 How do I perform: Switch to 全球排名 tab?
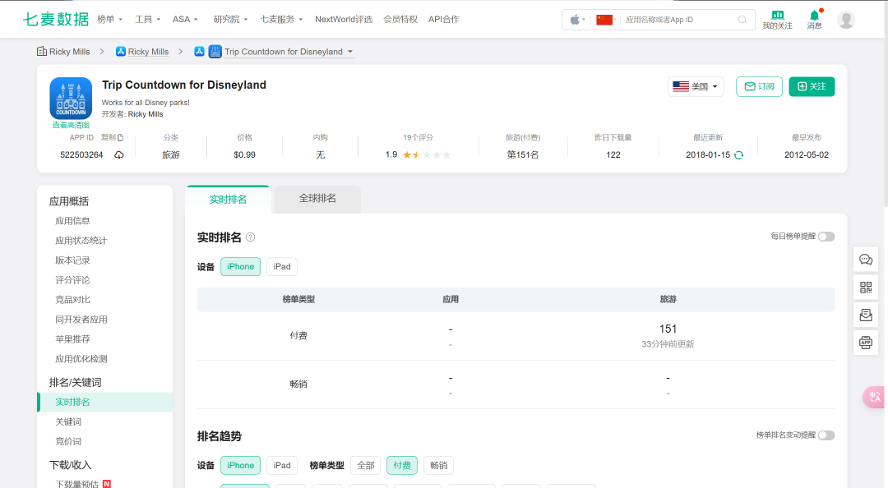(317, 199)
